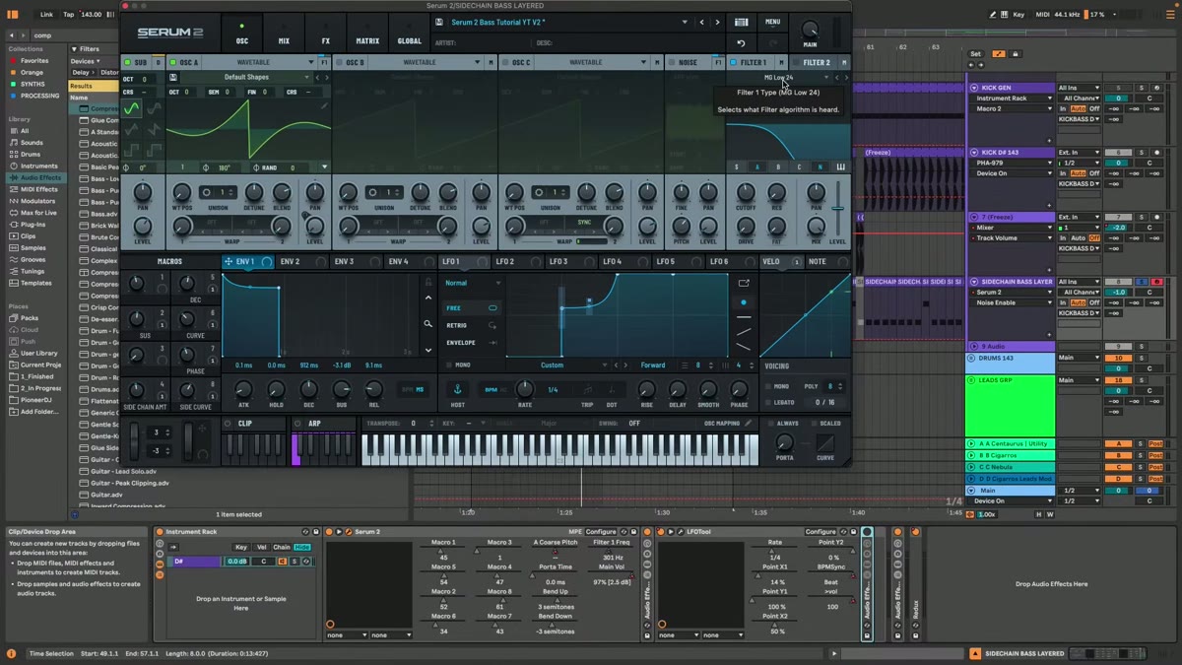Open OSC A WAVETABLE type dropdown
Viewport: 1182px width, 665px height.
point(260,62)
